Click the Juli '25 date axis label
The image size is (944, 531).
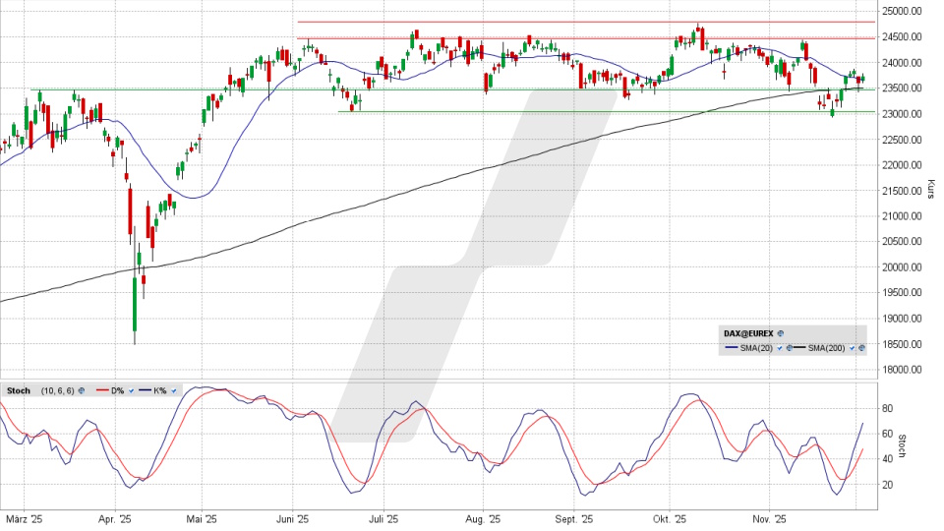383,519
